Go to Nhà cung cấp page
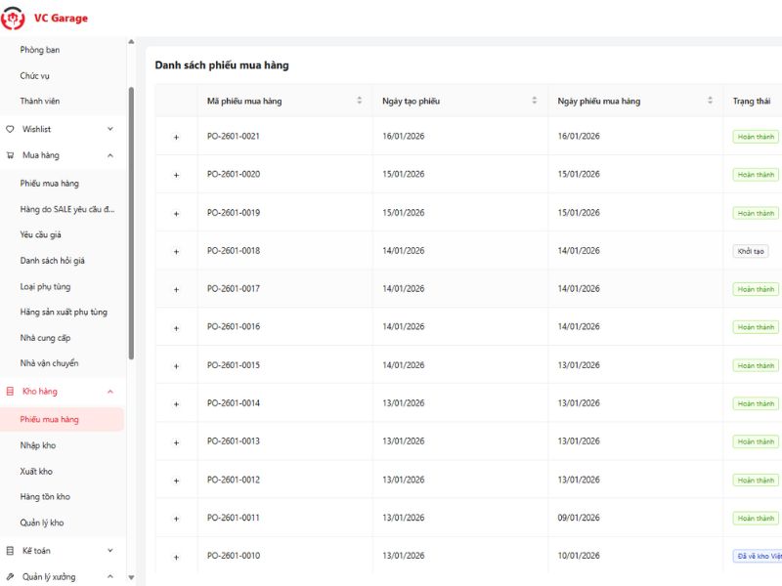Screen dimensions: 782x586 coord(45,338)
